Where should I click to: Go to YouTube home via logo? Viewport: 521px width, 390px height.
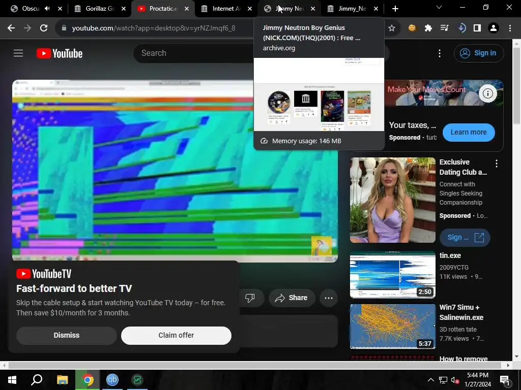coord(60,53)
